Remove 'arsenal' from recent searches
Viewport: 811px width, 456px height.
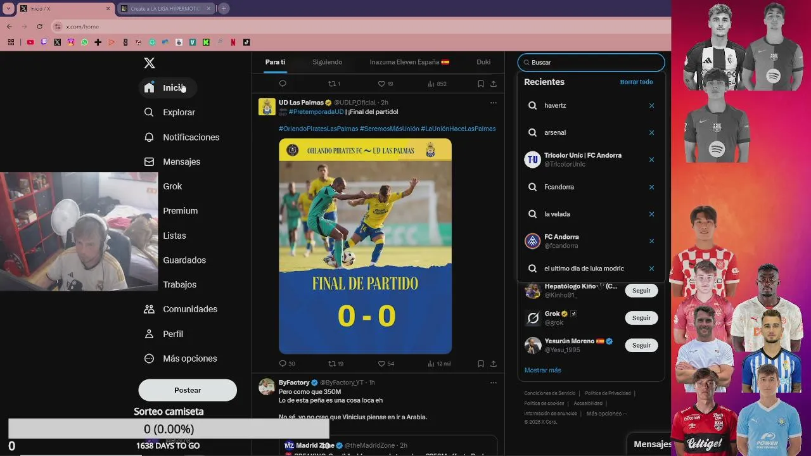(651, 132)
